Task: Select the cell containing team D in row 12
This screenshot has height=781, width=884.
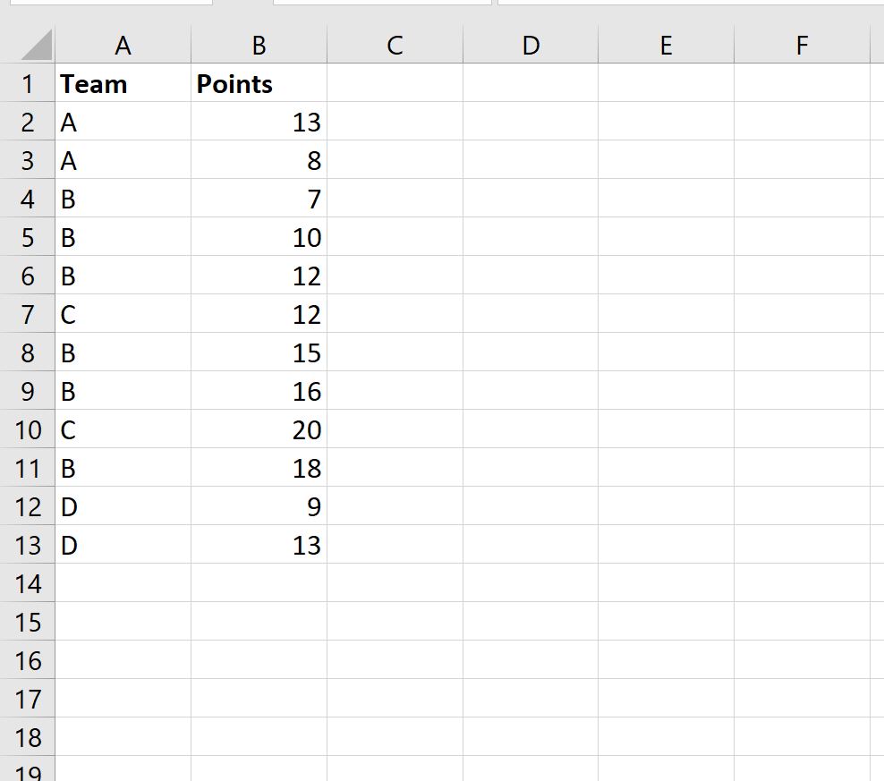Action: (123, 506)
